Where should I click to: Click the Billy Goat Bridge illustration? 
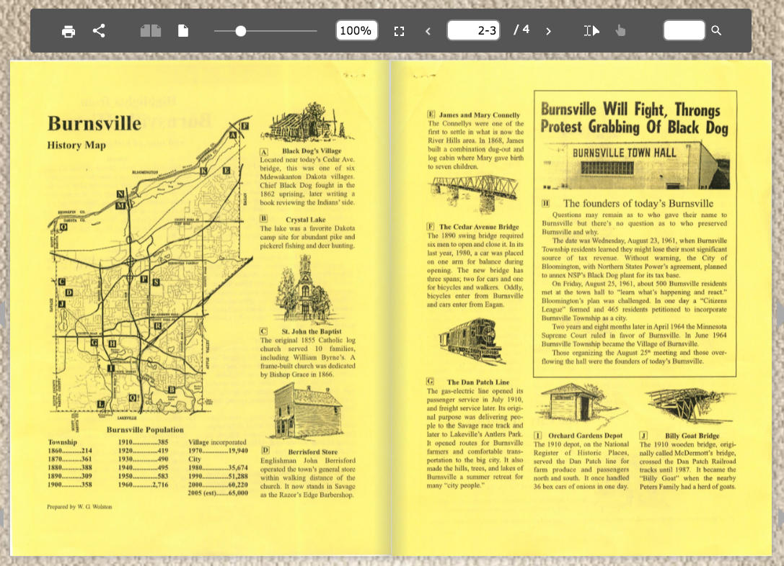[680, 407]
